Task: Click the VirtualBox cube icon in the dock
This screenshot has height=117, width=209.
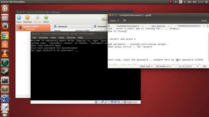Action: coord(5,98)
